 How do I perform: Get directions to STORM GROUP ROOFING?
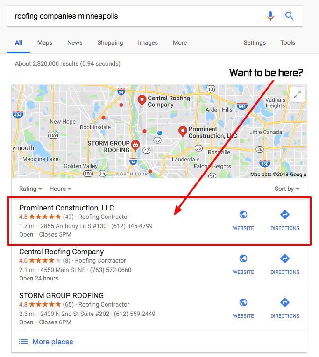tap(285, 302)
